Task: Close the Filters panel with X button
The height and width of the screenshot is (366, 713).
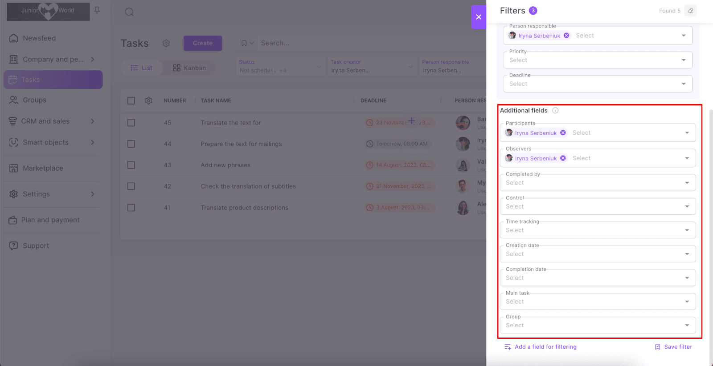Action: (x=479, y=17)
